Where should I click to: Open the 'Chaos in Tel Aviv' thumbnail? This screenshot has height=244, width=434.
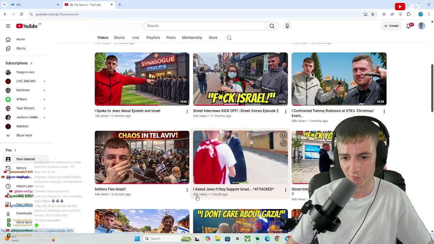tap(142, 157)
